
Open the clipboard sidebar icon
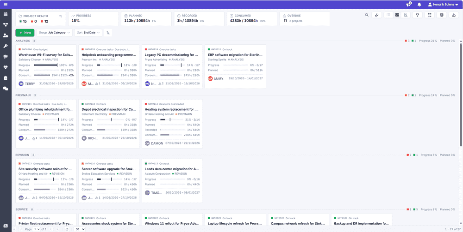pos(6,78)
